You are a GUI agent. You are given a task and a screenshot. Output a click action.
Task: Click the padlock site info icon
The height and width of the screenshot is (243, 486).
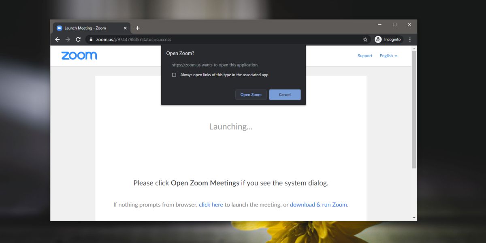click(x=91, y=39)
